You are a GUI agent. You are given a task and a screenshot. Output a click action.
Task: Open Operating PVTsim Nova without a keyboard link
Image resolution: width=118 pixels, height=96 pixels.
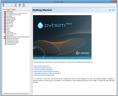47,73
